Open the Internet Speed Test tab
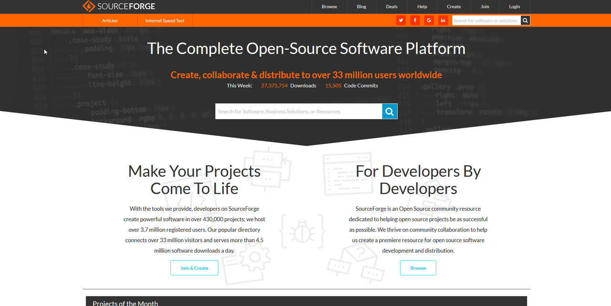 (x=165, y=20)
